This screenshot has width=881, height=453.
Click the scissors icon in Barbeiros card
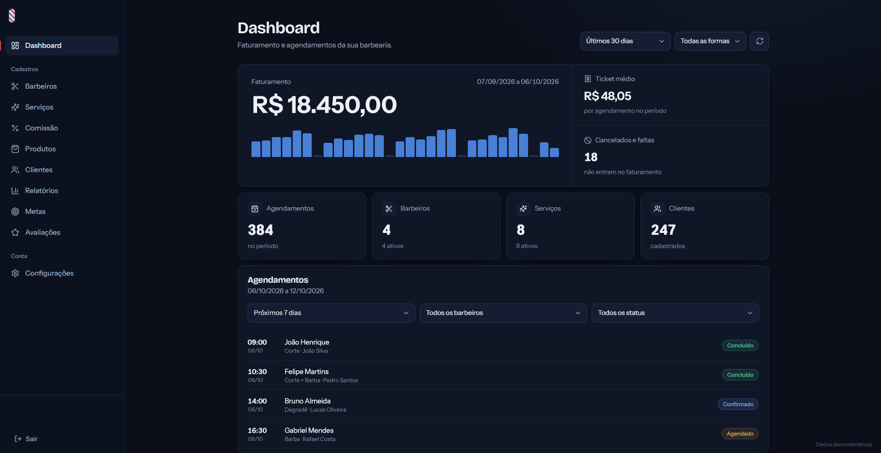(x=389, y=209)
